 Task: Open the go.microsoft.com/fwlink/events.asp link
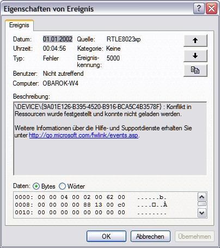[x=83, y=135]
